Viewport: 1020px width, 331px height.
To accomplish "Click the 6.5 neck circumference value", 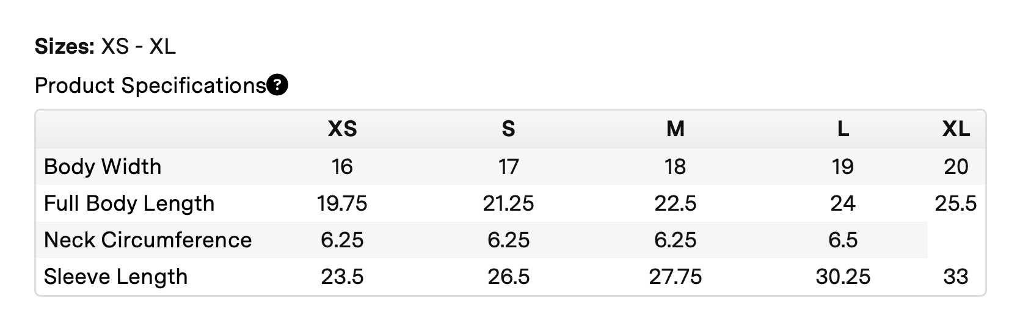I will pyautogui.click(x=843, y=240).
